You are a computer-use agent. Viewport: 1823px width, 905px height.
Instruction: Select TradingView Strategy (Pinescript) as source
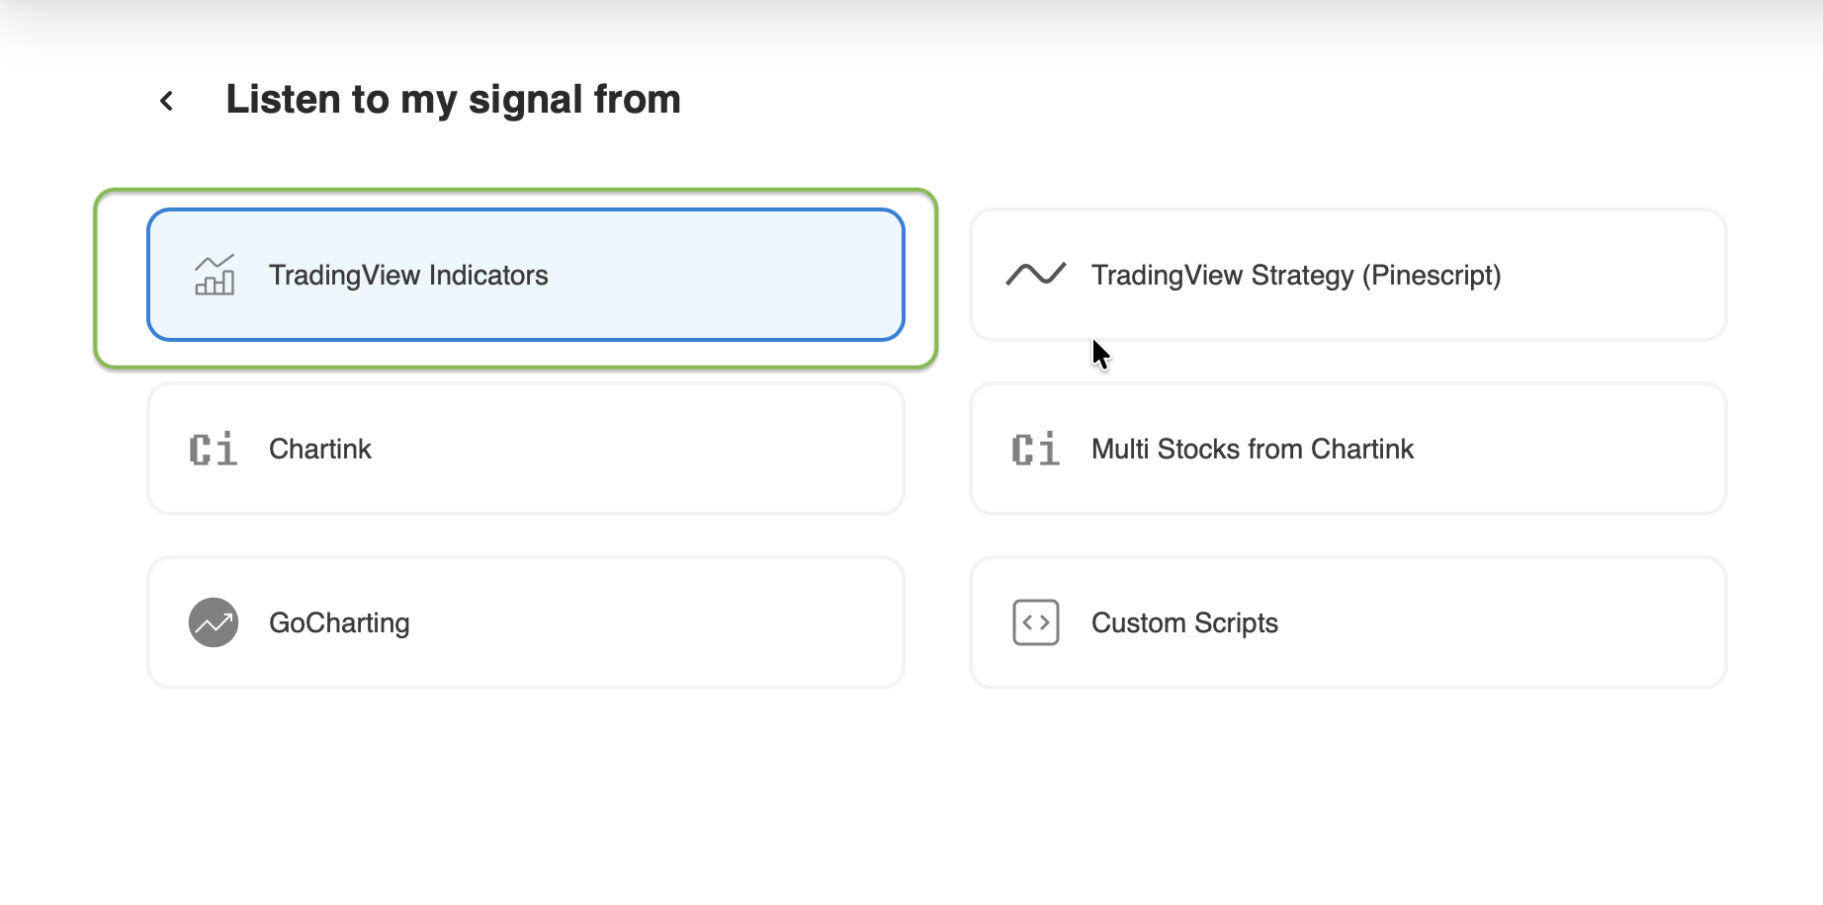coord(1348,275)
